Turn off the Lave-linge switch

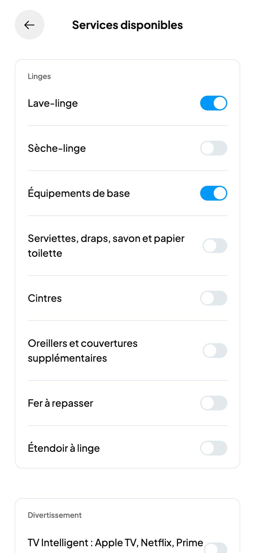click(213, 103)
